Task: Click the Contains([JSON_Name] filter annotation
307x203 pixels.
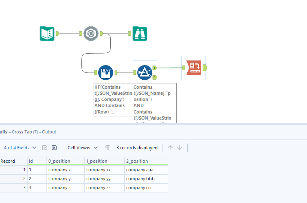Action: (x=155, y=103)
